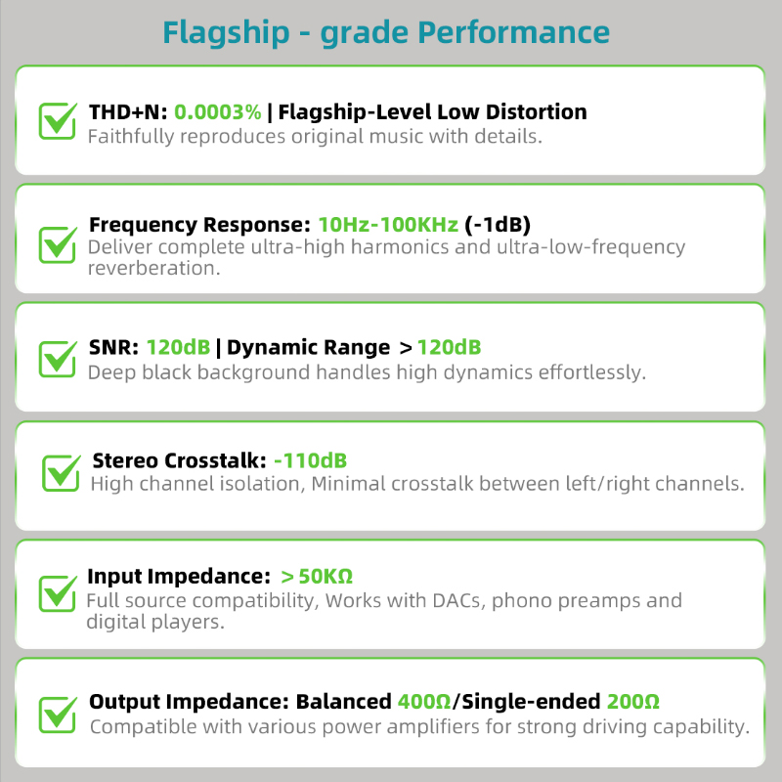Click the Flagship-Level Low Distortion title text
Screen dimensions: 782x782
pyautogui.click(x=432, y=112)
